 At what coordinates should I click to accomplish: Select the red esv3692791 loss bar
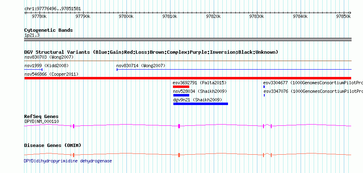click(181, 87)
